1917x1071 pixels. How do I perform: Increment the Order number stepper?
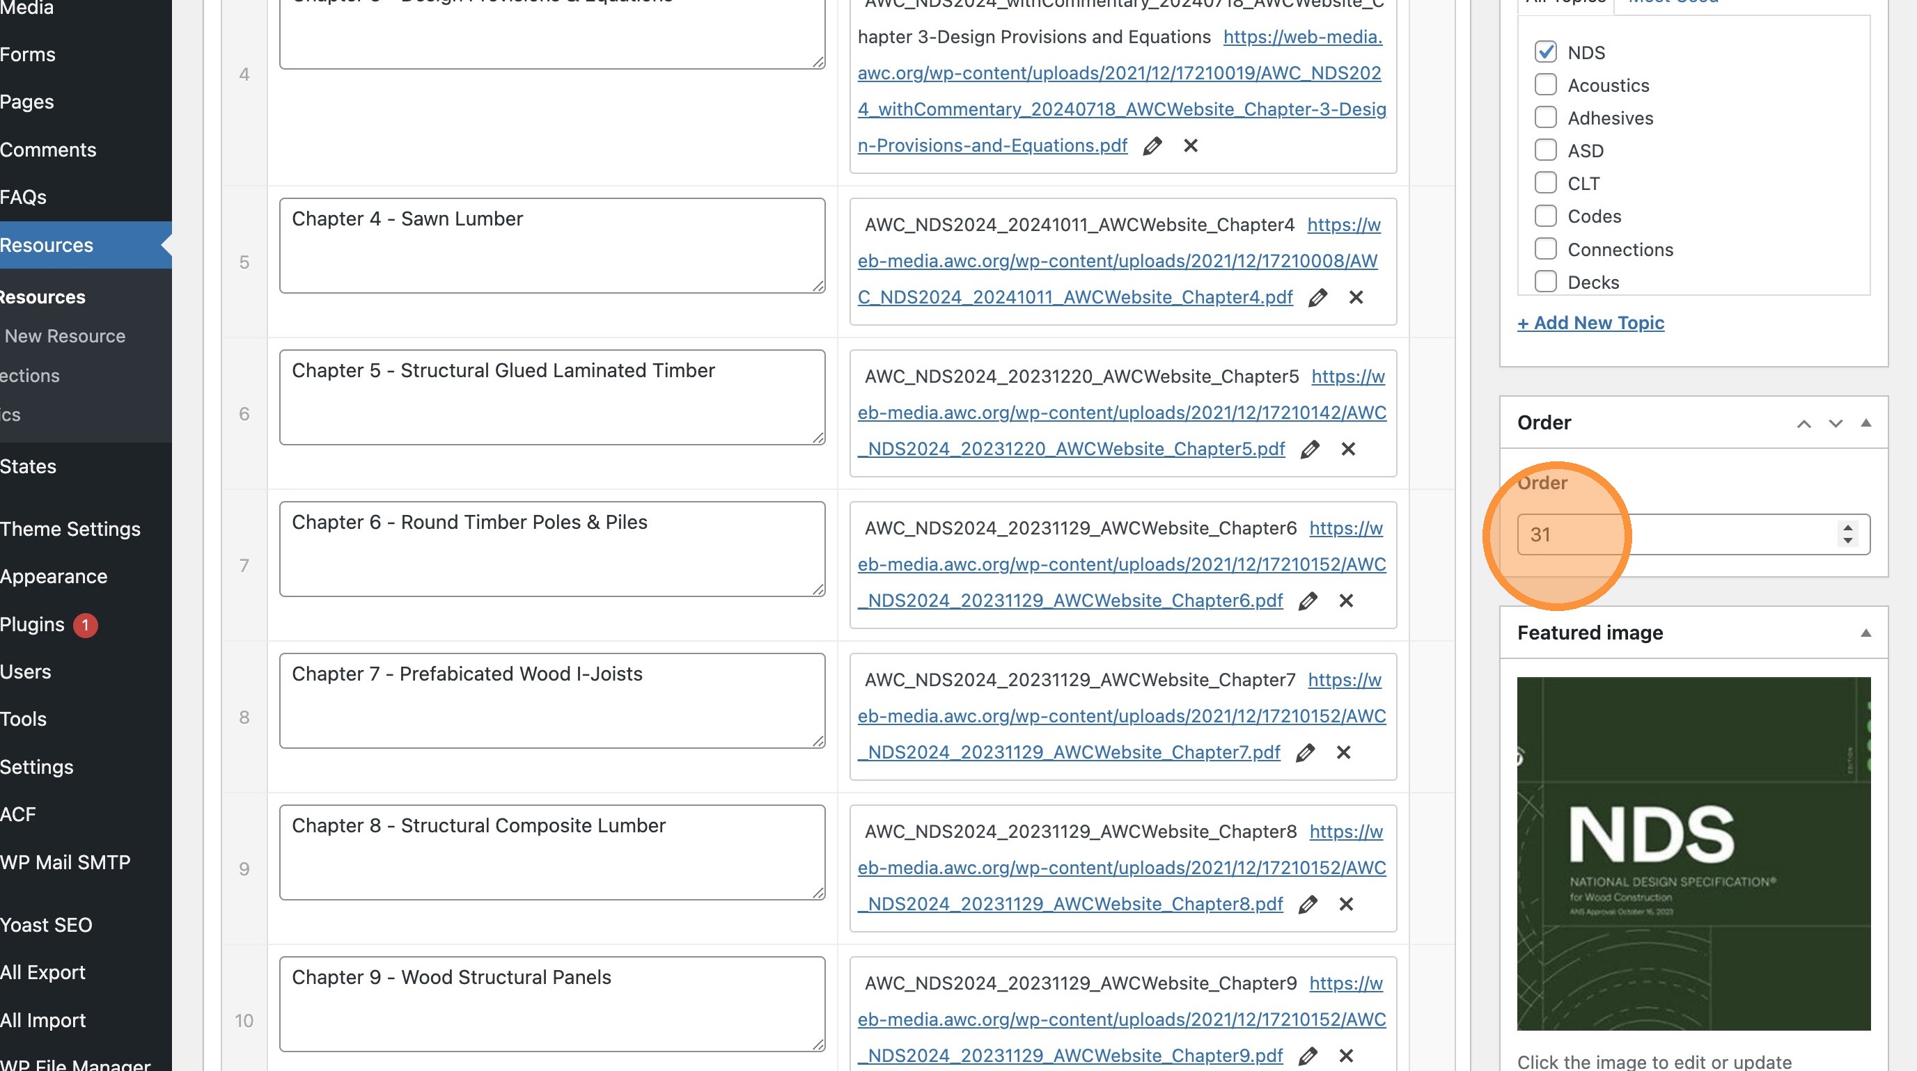(1847, 527)
